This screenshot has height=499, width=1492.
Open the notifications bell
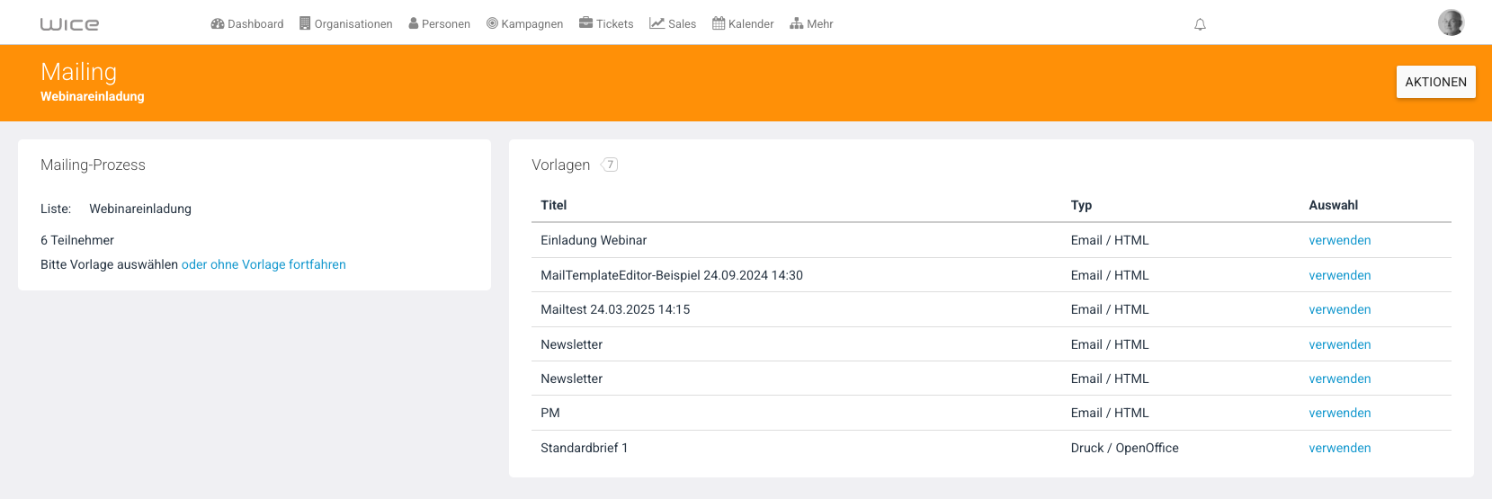(1200, 24)
